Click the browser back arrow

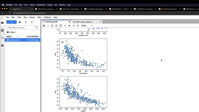coord(2,13)
